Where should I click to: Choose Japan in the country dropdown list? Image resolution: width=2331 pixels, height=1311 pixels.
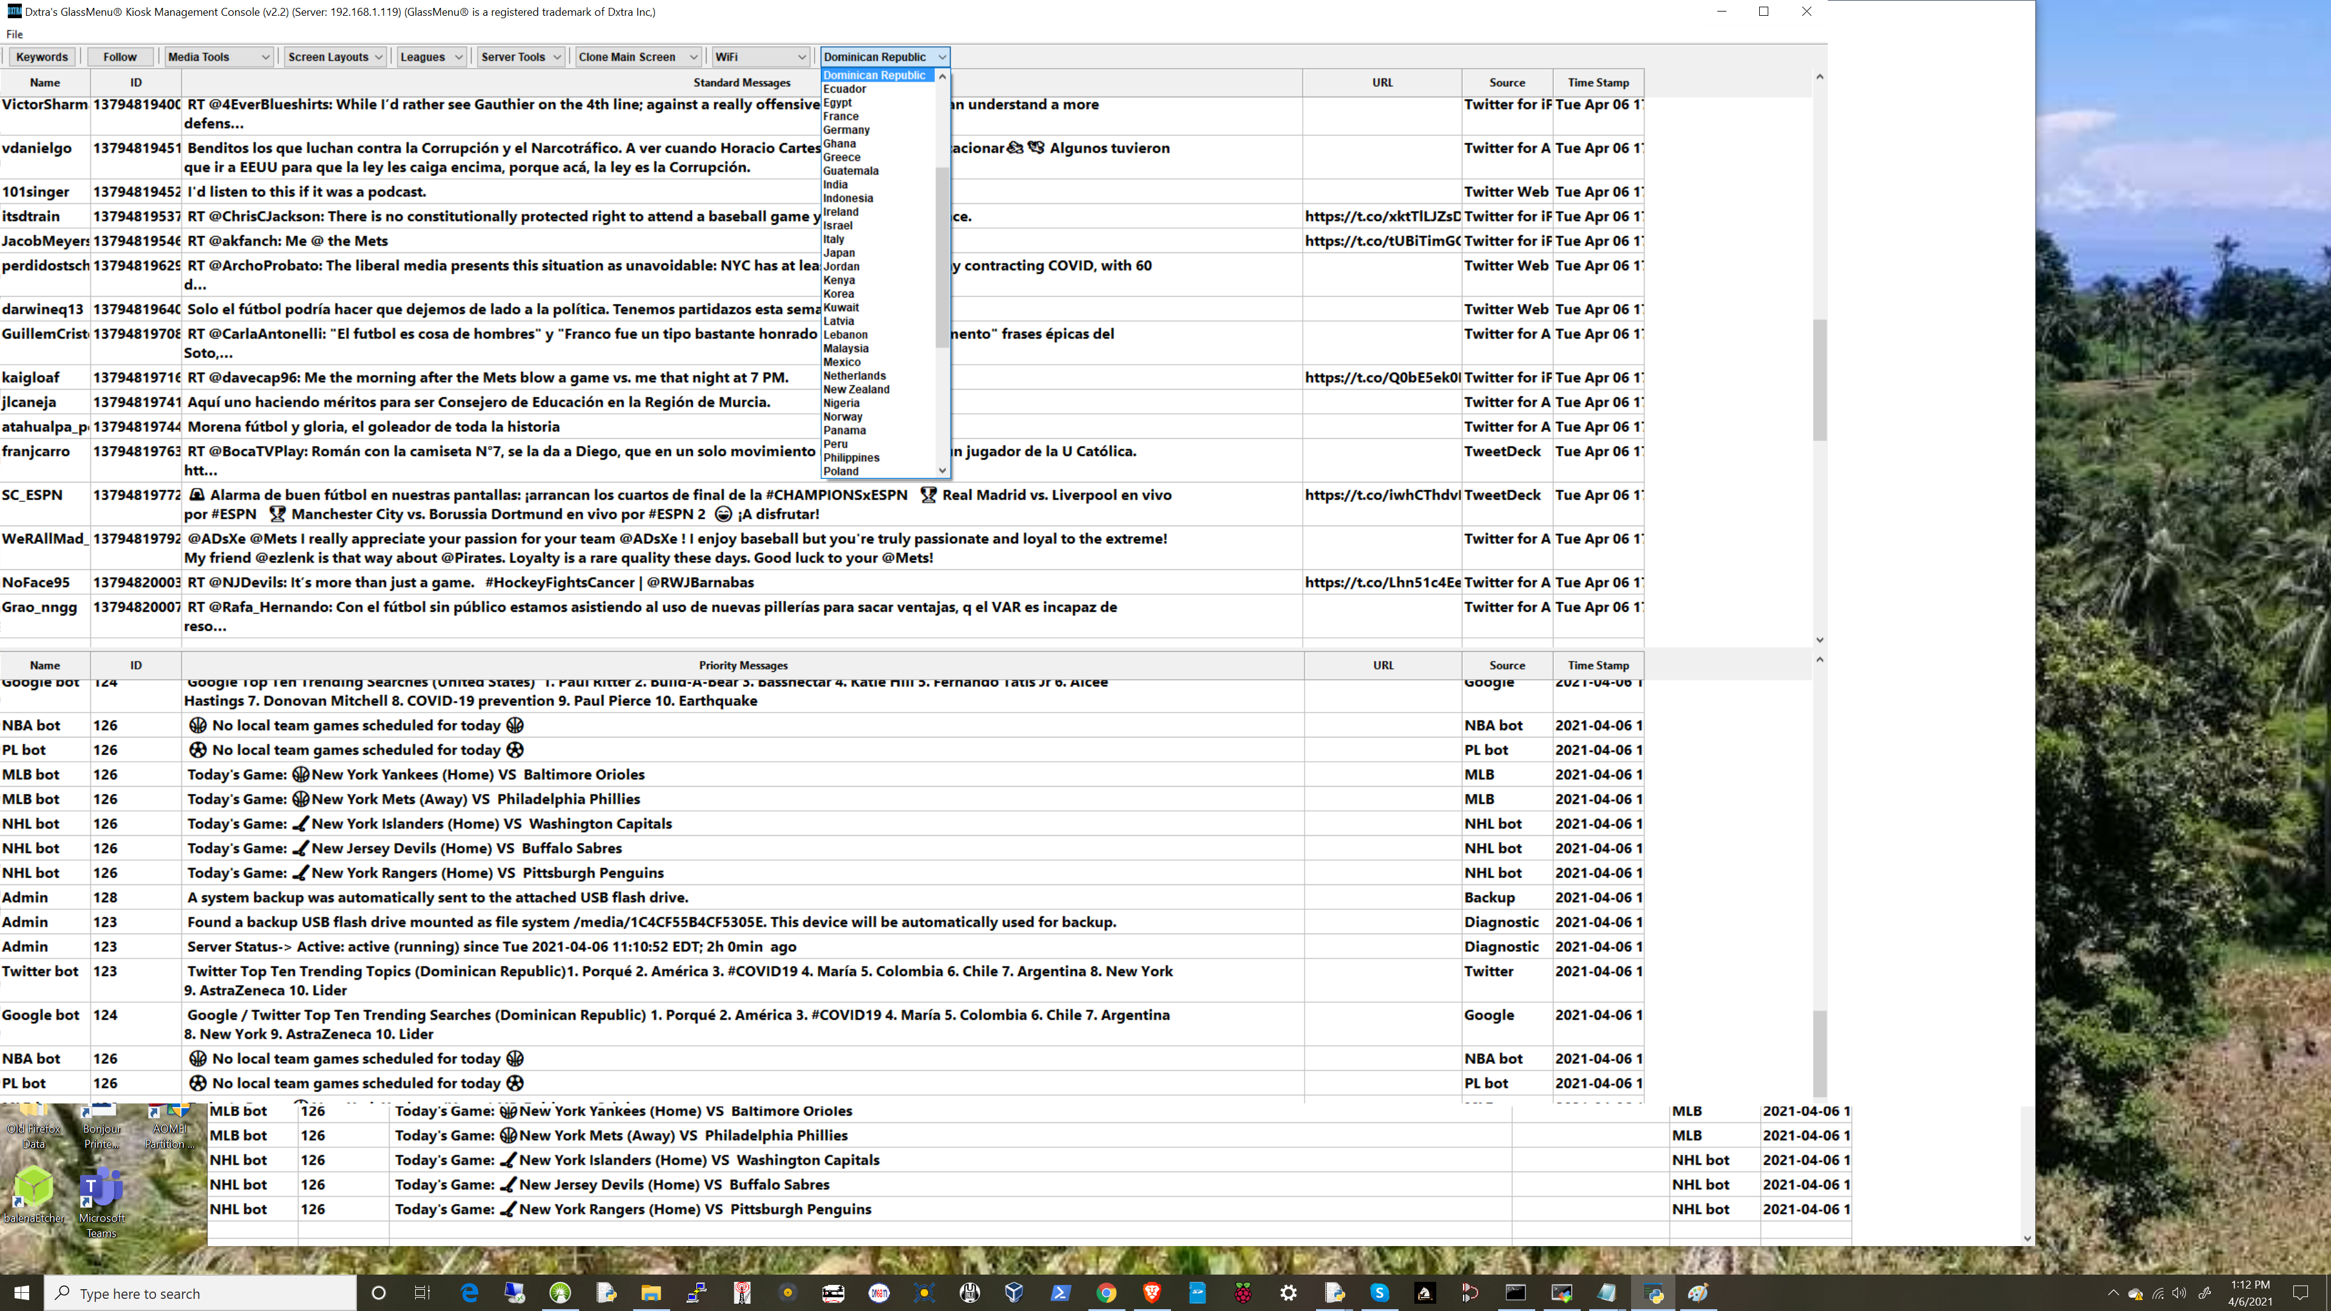(839, 252)
